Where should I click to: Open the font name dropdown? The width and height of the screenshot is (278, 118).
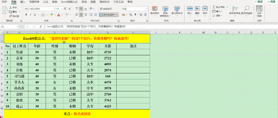pyautogui.click(x=54, y=9)
